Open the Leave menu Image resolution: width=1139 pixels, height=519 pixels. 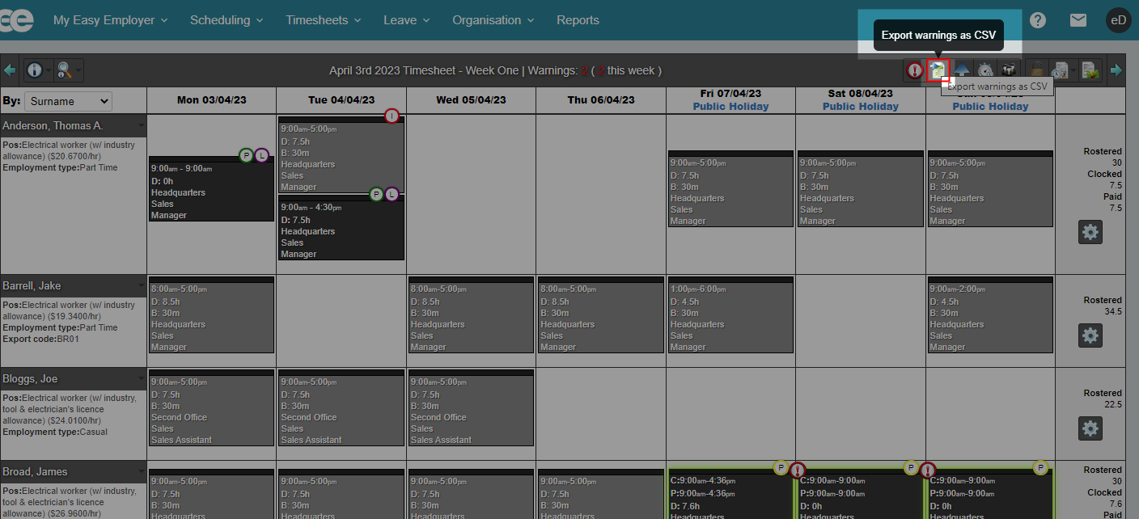click(407, 20)
